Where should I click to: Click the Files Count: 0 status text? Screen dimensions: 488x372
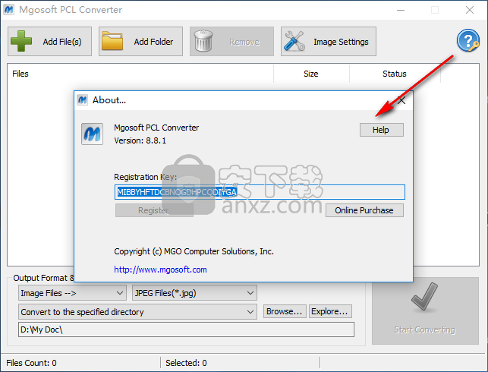pos(31,363)
